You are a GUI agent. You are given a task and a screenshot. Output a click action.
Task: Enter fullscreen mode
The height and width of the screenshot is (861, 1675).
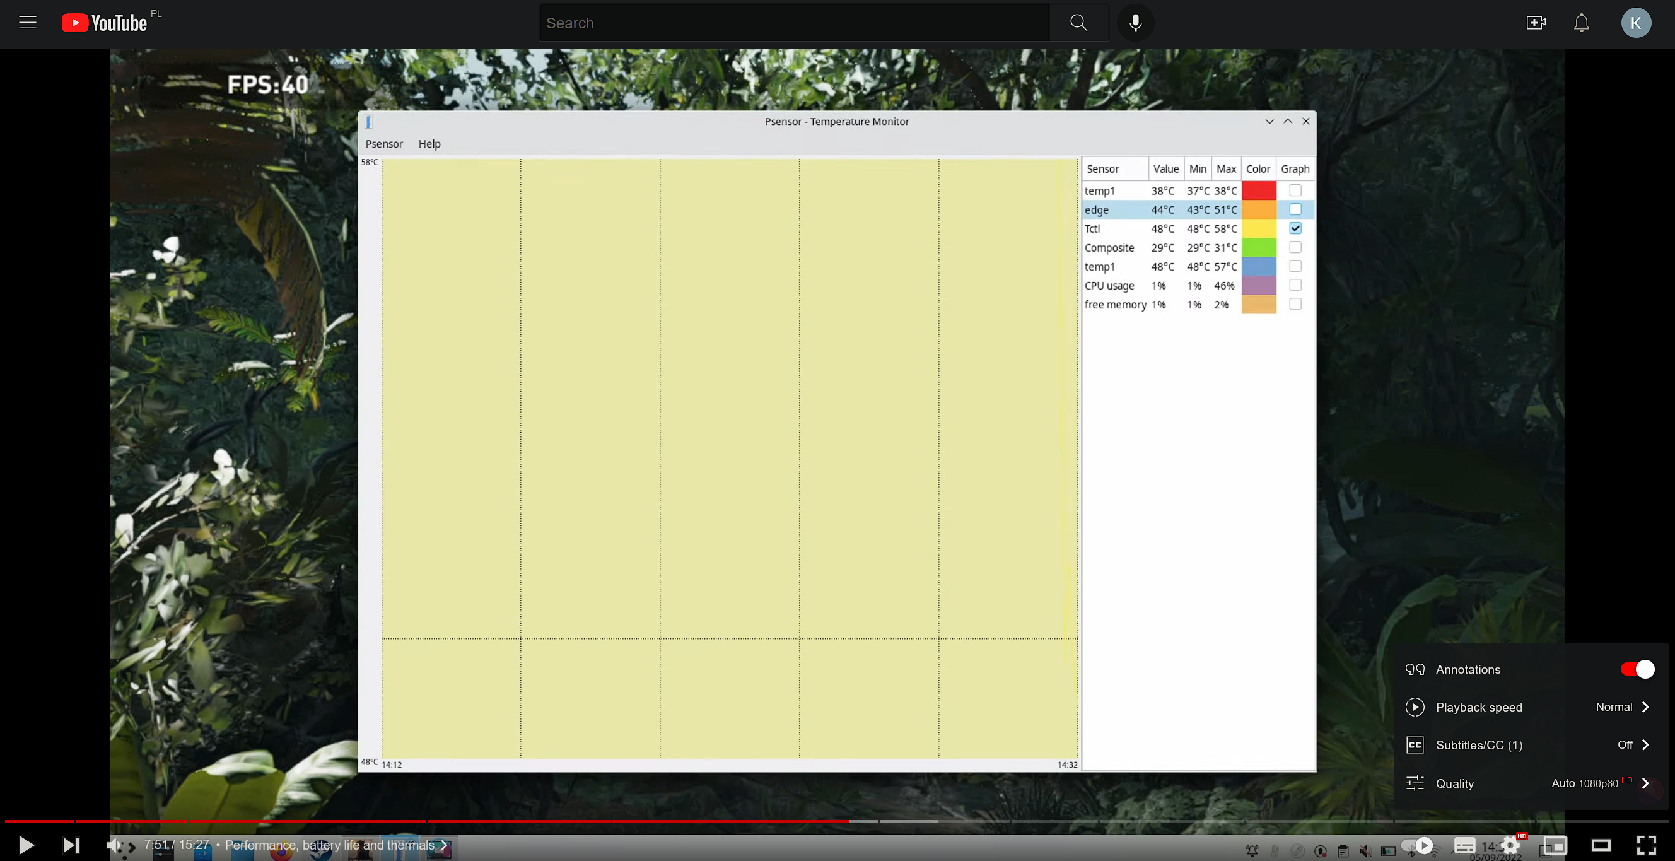1646,845
